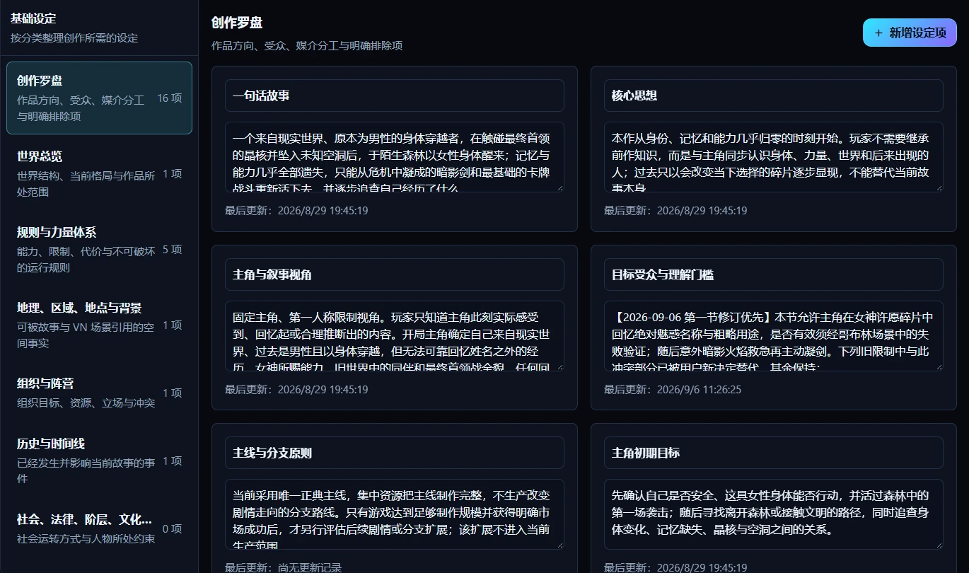The height and width of the screenshot is (573, 969).
Task: Edit the 目标受众与理解门槛 title field
Action: point(774,274)
